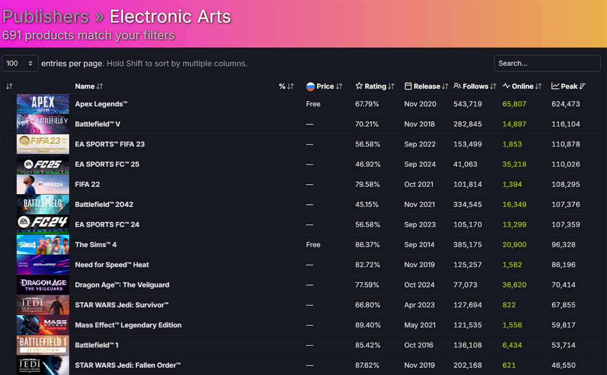Click the EA SPORTS FC 25 thumbnail
The image size is (607, 375).
point(43,164)
